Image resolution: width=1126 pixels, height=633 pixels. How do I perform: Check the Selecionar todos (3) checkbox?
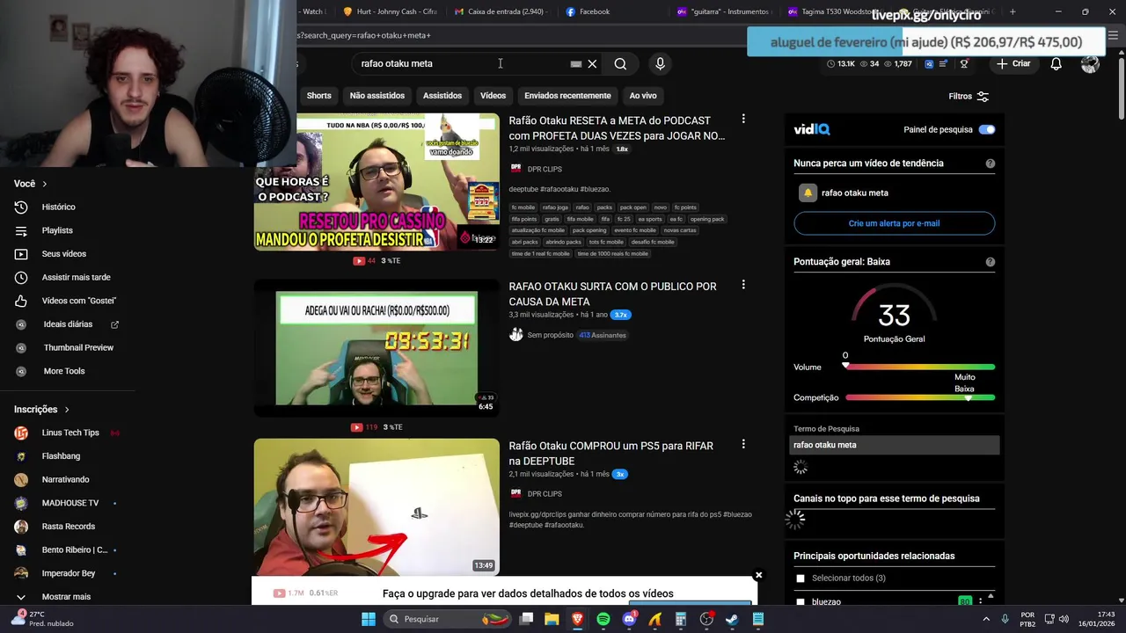tap(801, 578)
